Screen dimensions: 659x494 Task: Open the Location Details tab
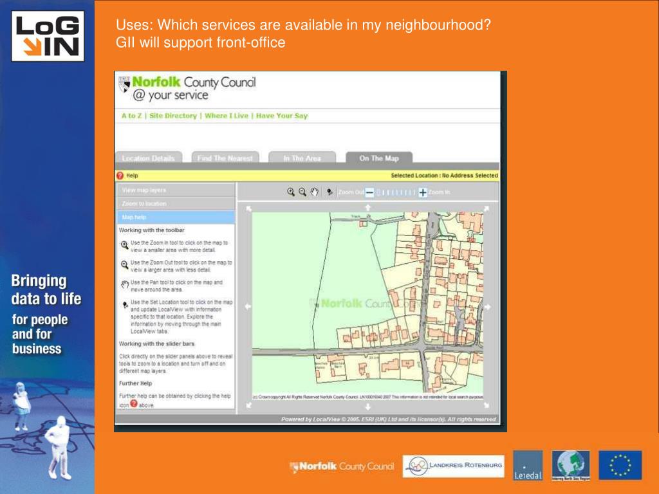pyautogui.click(x=149, y=158)
